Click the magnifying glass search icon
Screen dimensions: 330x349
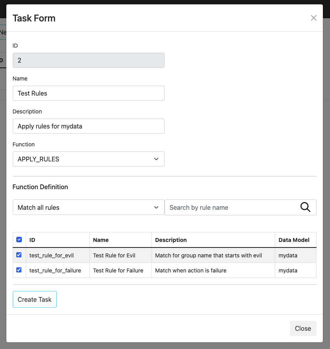click(x=305, y=207)
